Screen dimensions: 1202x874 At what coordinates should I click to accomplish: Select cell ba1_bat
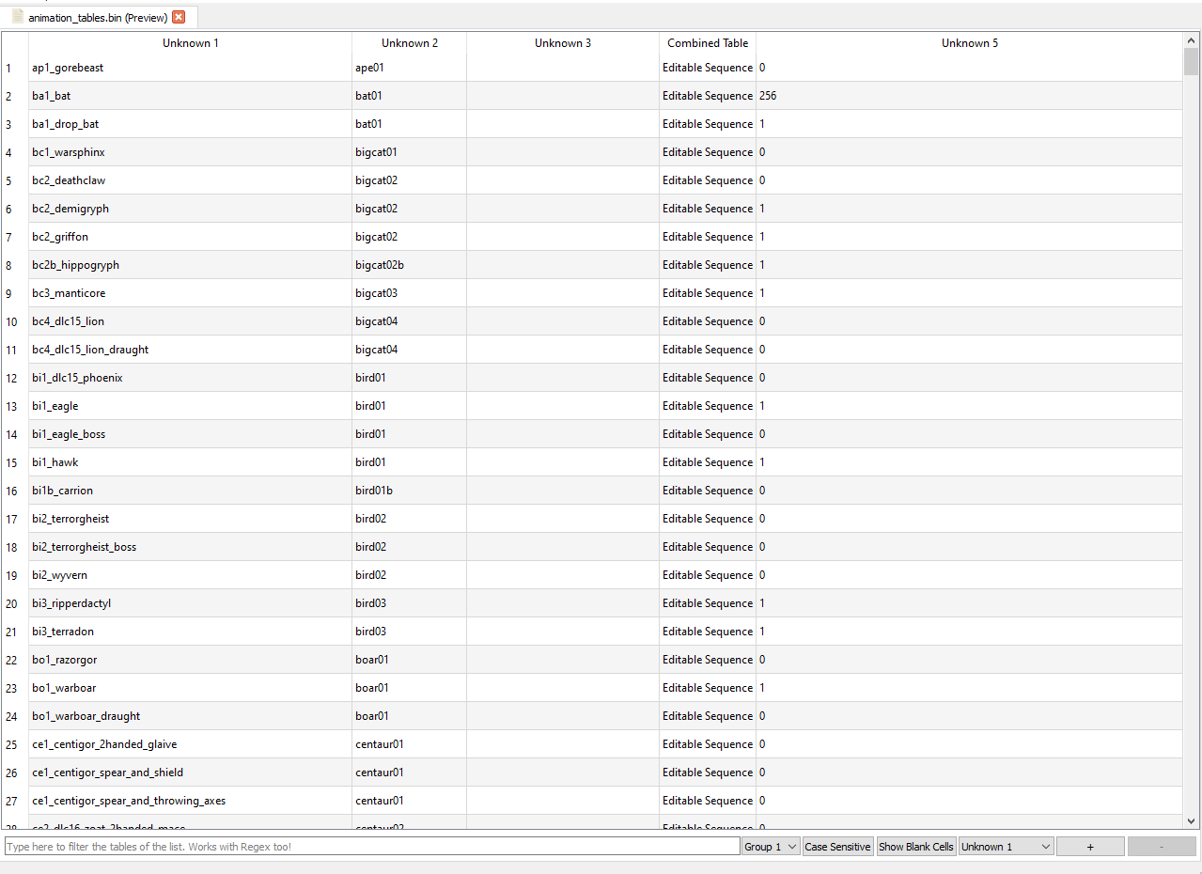point(191,96)
